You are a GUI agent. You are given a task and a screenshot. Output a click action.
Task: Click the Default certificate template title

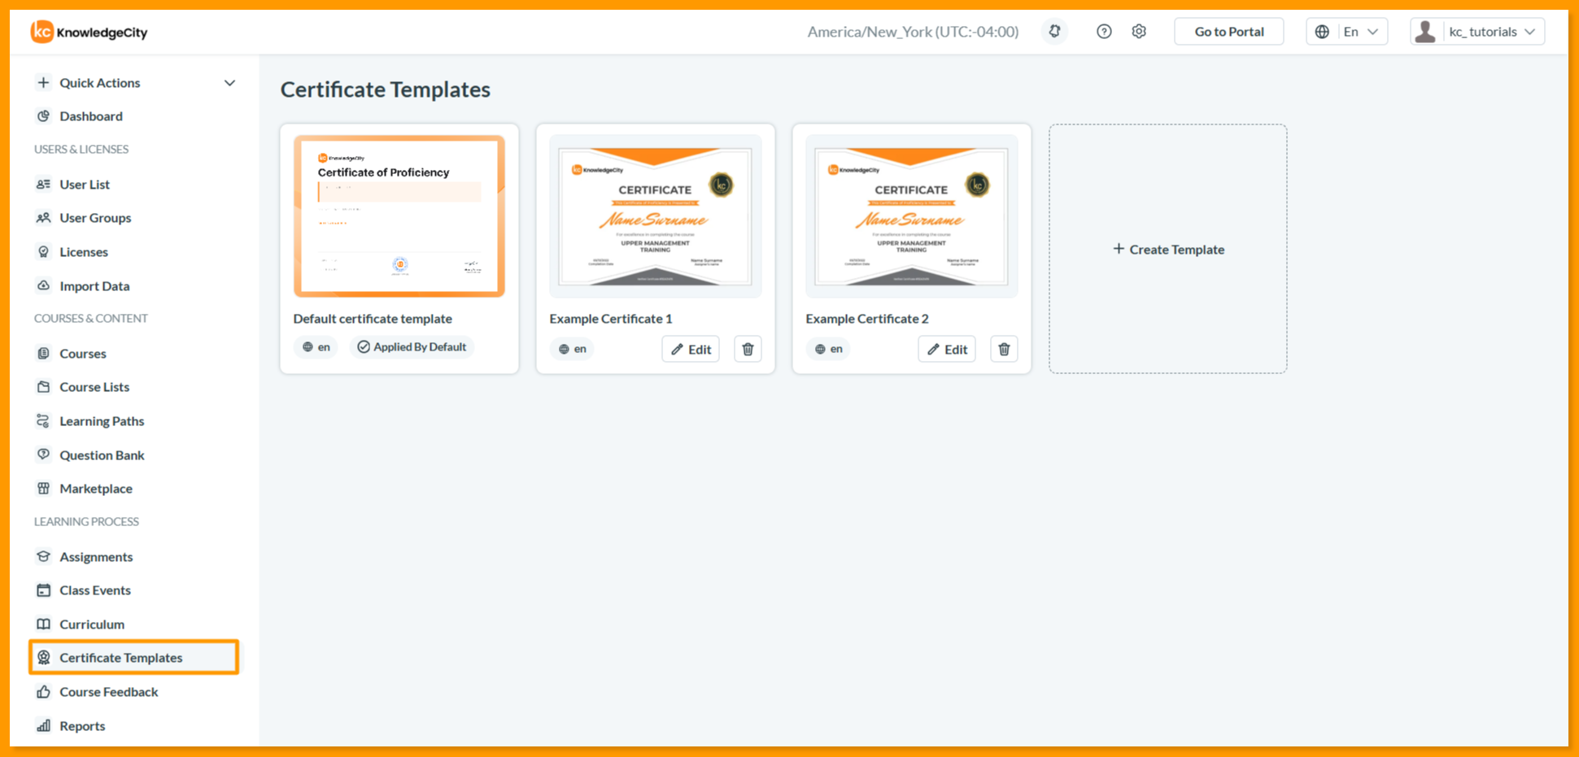[373, 319]
